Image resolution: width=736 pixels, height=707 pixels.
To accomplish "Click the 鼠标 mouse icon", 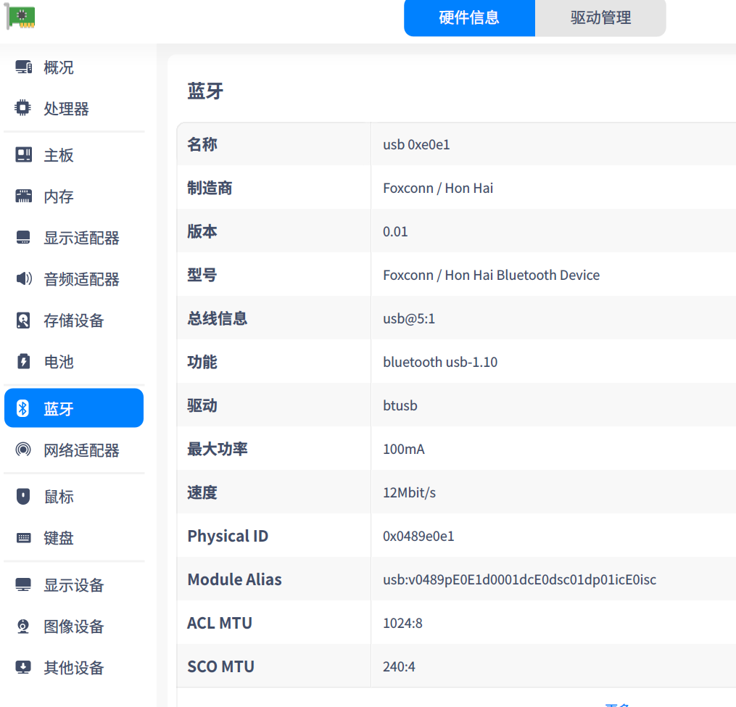I will click(23, 496).
